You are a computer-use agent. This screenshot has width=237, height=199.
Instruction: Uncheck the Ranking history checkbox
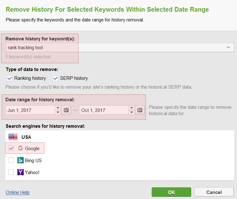(9, 78)
